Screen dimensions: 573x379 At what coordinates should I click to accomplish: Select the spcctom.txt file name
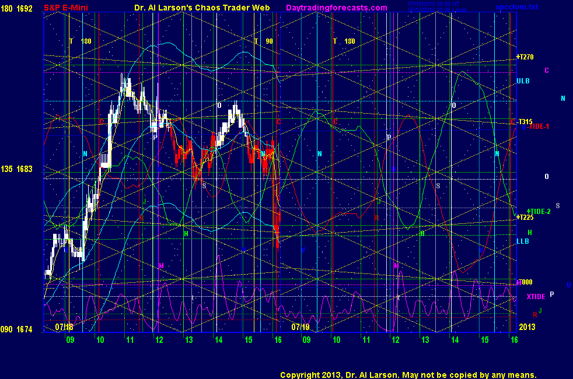[x=517, y=7]
